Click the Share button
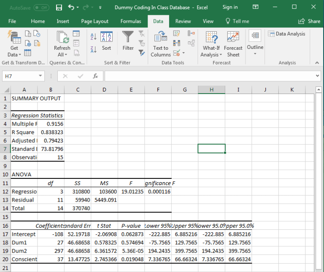The height and width of the screenshot is (272, 324). [309, 21]
